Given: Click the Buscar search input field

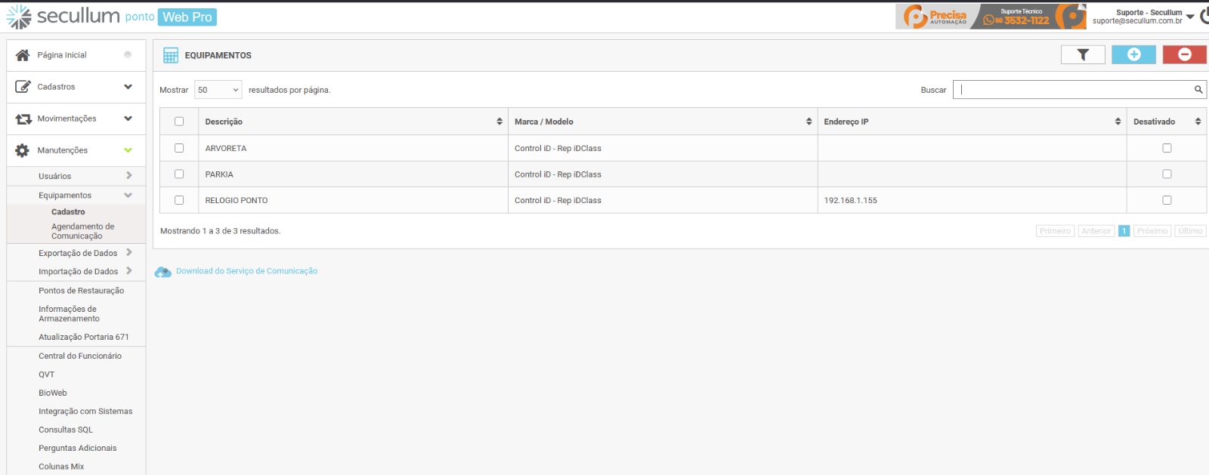Looking at the screenshot, I should [x=1073, y=90].
